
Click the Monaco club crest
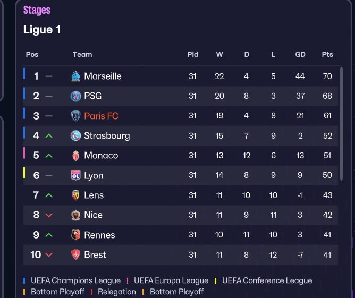point(75,156)
